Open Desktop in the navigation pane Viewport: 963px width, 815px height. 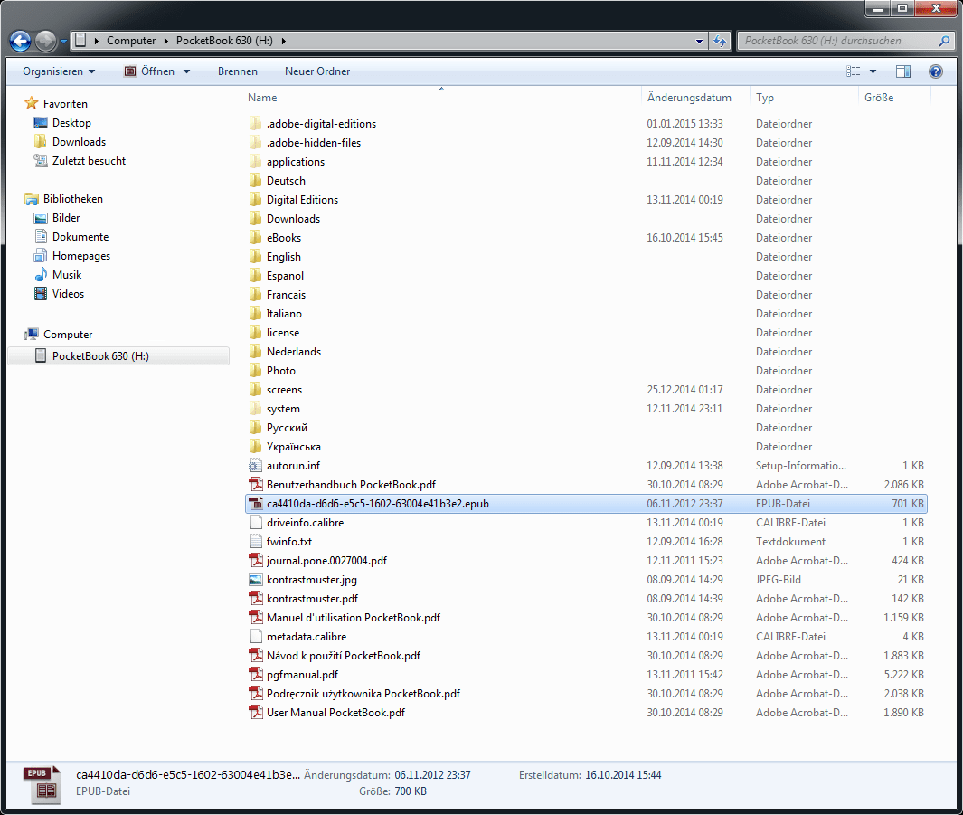[x=62, y=123]
